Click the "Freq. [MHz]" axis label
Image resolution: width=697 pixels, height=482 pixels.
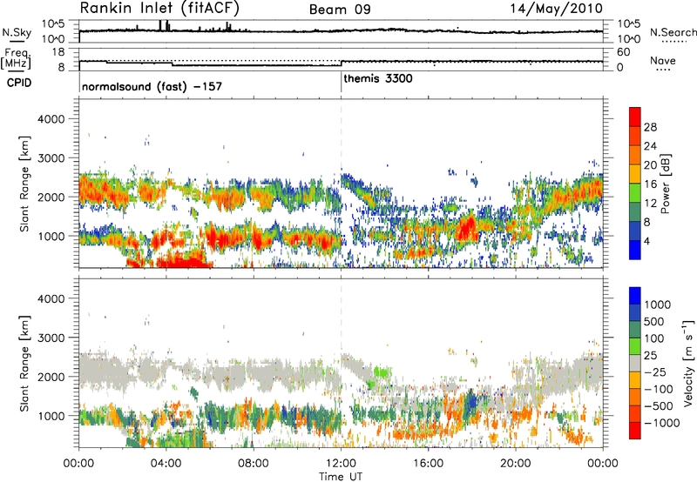point(16,58)
